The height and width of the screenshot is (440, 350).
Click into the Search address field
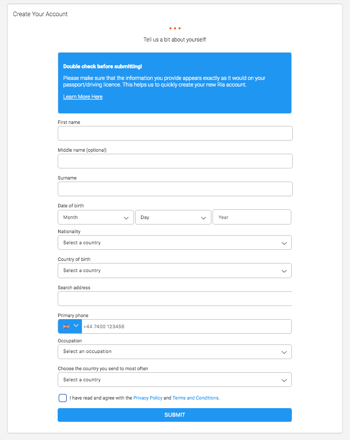[x=175, y=299]
